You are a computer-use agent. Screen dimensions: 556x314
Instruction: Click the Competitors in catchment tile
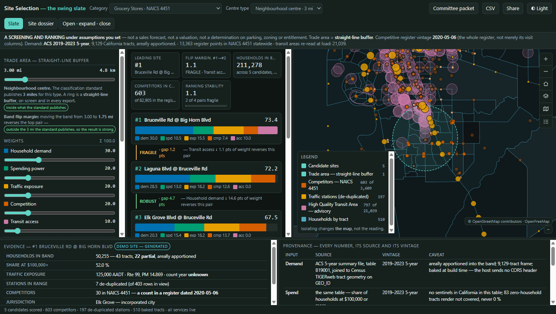(x=155, y=95)
